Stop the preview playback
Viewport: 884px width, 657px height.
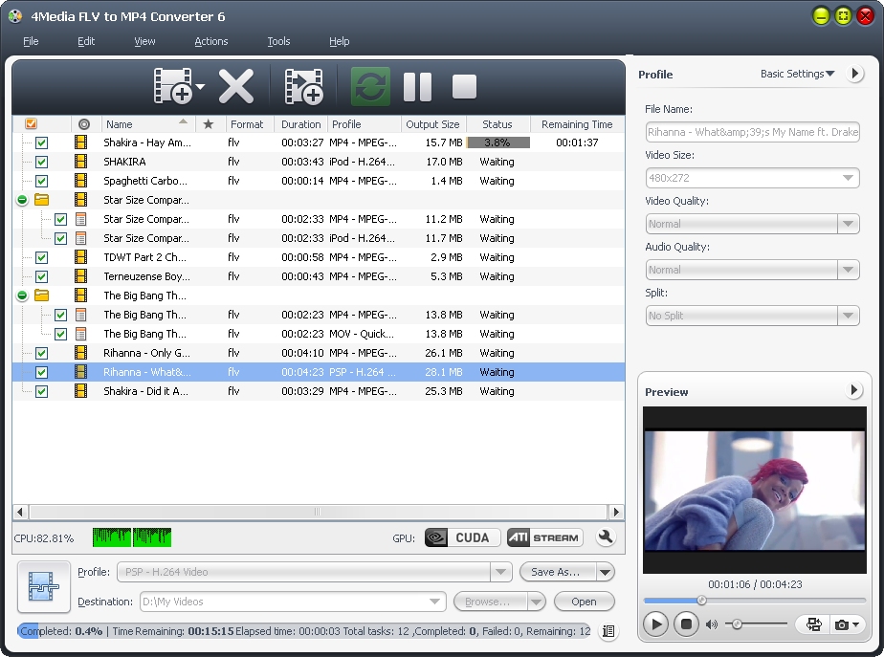tap(686, 624)
